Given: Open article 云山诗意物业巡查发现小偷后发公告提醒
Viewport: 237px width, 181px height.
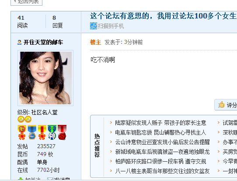Looking at the screenshot, I should coord(162,142).
